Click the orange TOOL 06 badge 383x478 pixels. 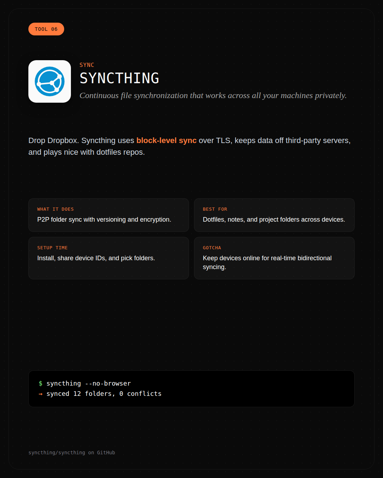pyautogui.click(x=46, y=29)
